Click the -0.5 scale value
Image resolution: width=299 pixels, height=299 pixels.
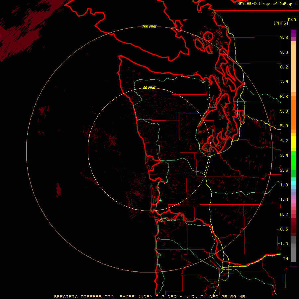coord(283,229)
